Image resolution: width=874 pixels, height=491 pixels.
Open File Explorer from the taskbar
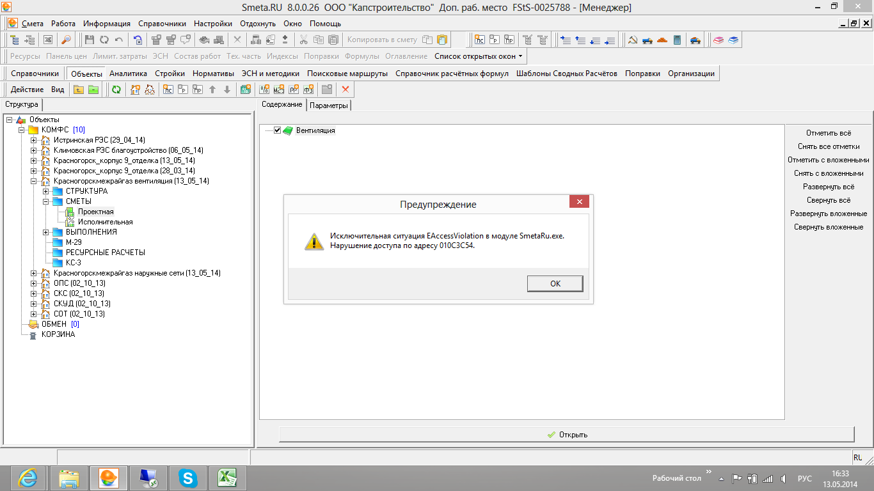69,478
